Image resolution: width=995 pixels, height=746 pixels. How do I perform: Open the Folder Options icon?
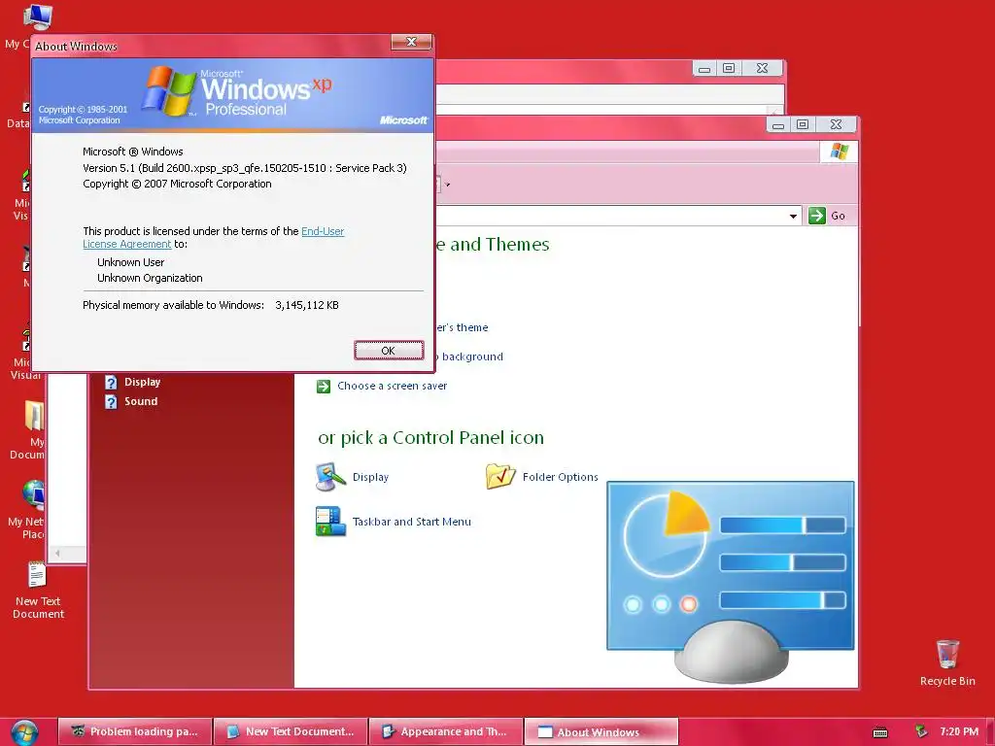point(500,476)
